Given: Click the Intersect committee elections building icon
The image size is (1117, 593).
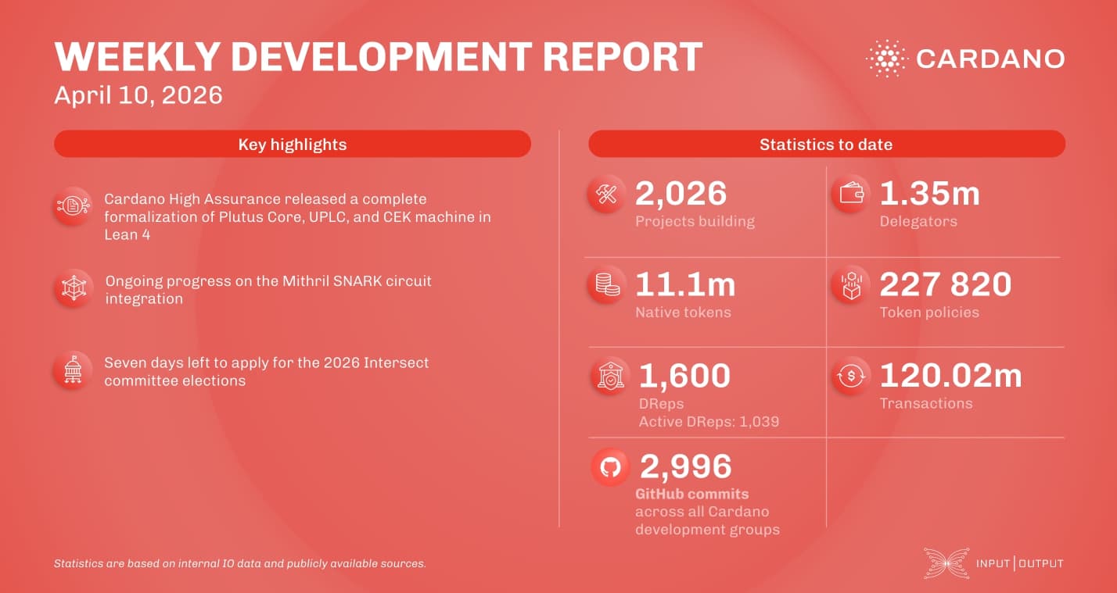Looking at the screenshot, I should pos(72,369).
